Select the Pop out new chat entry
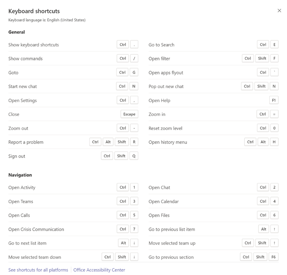Screen dimensions: 287x275 (166, 87)
